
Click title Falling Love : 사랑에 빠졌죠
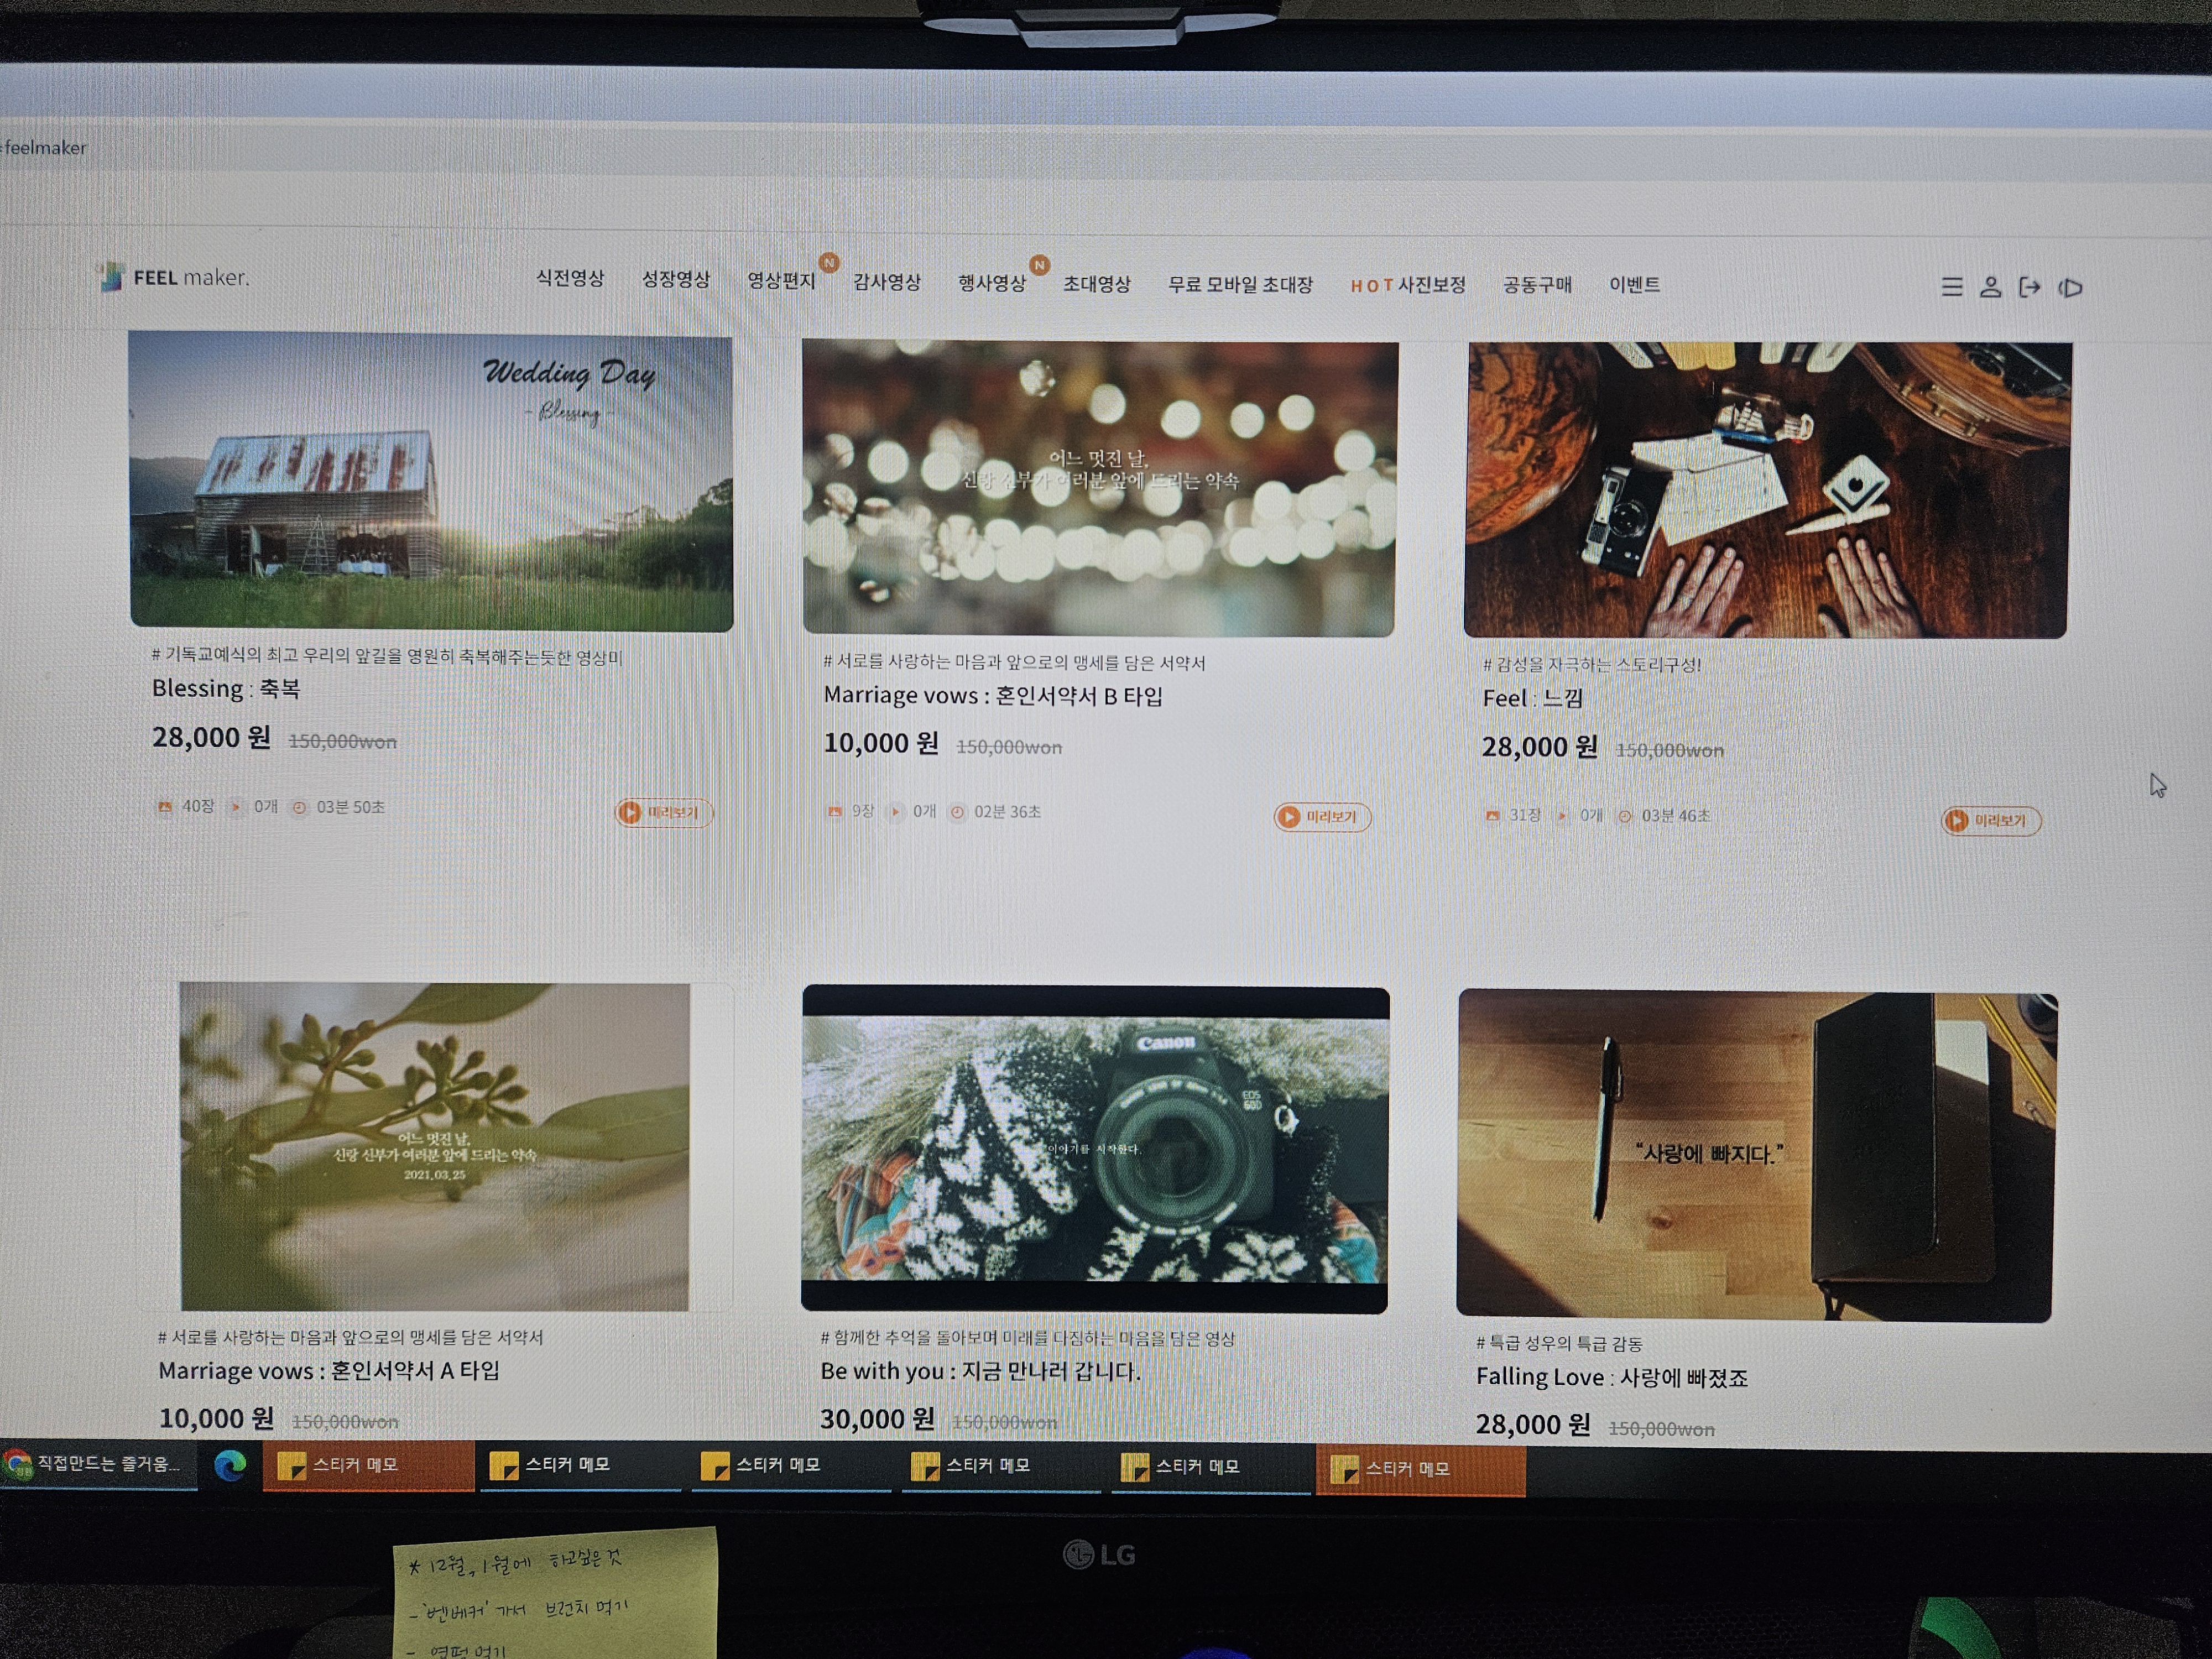point(1612,1377)
